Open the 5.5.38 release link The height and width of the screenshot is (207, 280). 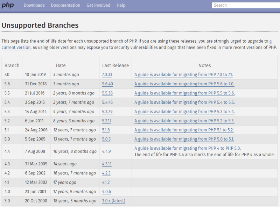click(107, 93)
